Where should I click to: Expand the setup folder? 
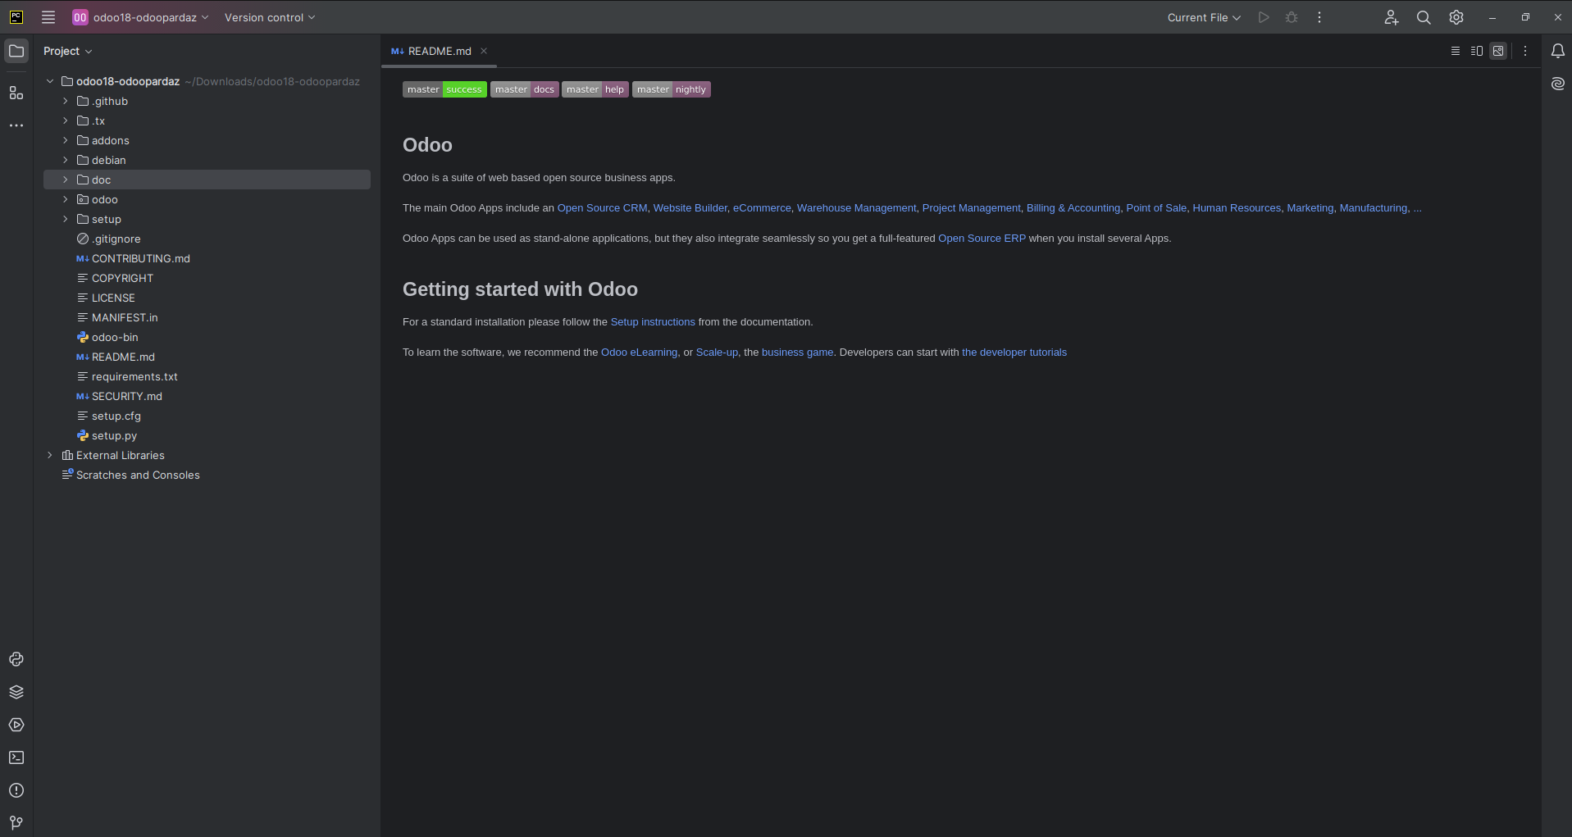66,219
